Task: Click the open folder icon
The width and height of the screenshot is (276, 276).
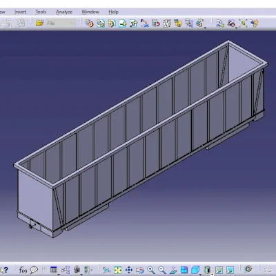Action: tap(39, 23)
